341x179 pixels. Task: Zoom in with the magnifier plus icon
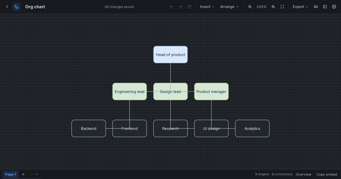[273, 7]
